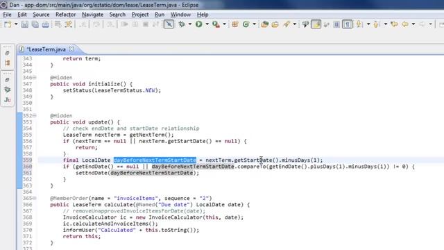
Task: Open the Edit menu
Action: click(x=22, y=15)
